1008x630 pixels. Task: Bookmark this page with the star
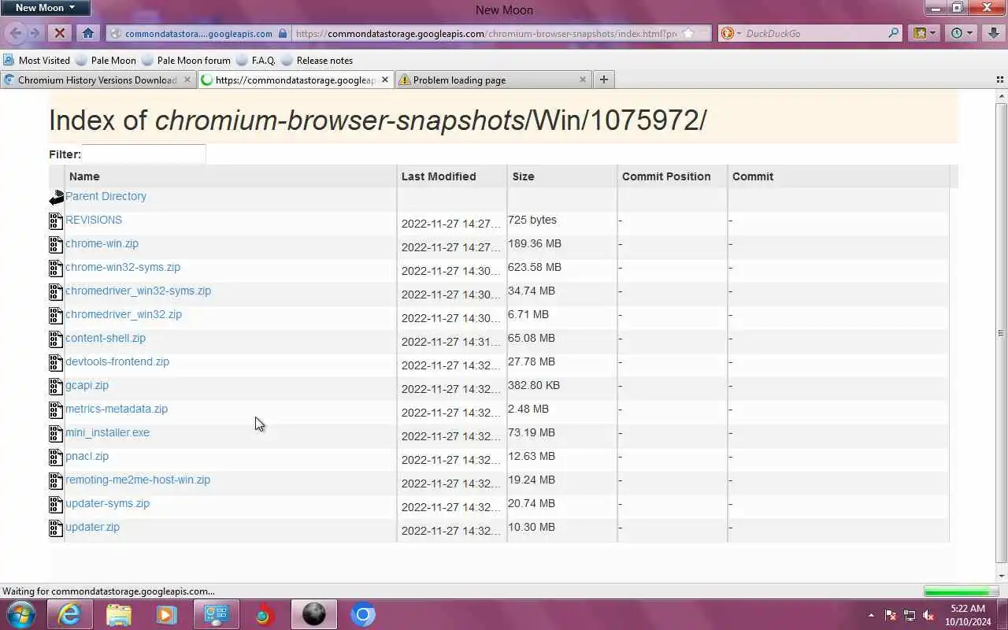[687, 34]
